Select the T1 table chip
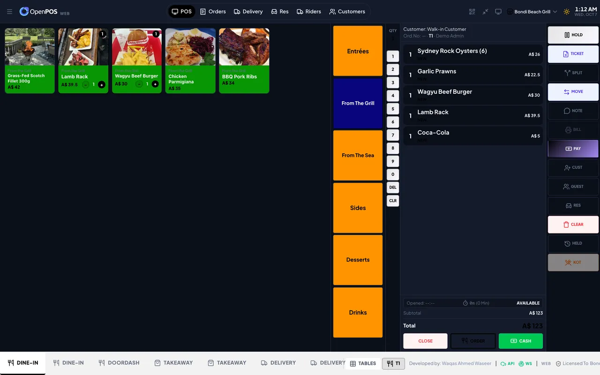600x375 pixels. pyautogui.click(x=394, y=363)
